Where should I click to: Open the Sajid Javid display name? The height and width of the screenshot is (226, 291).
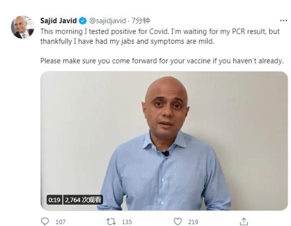click(59, 20)
